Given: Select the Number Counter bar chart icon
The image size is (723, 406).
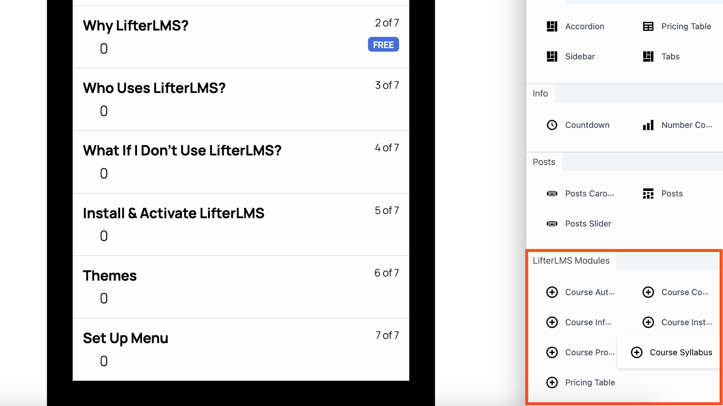Looking at the screenshot, I should click(x=648, y=125).
